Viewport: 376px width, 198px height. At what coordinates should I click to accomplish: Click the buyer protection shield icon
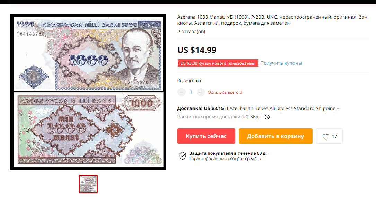[x=183, y=156]
